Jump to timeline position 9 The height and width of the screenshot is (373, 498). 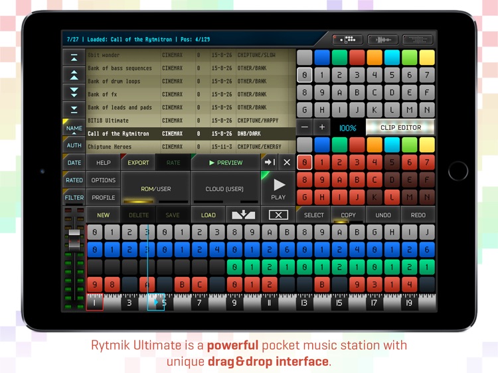[x=234, y=303]
